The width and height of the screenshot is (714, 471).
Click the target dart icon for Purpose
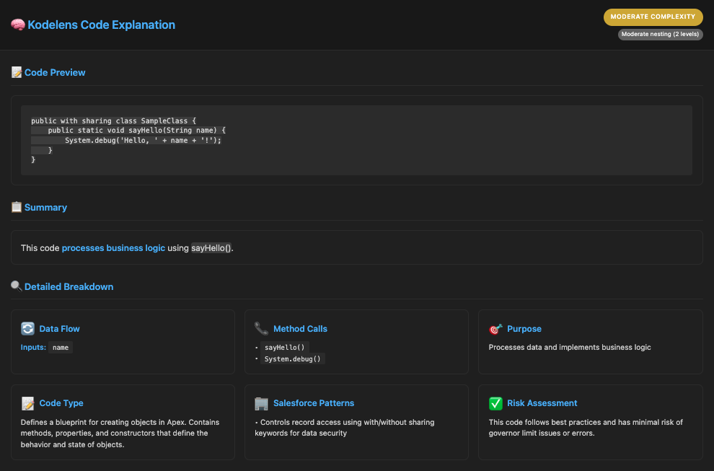click(495, 328)
